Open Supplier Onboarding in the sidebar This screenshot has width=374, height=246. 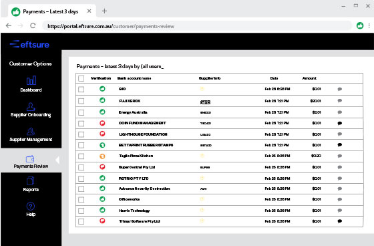[x=31, y=110]
